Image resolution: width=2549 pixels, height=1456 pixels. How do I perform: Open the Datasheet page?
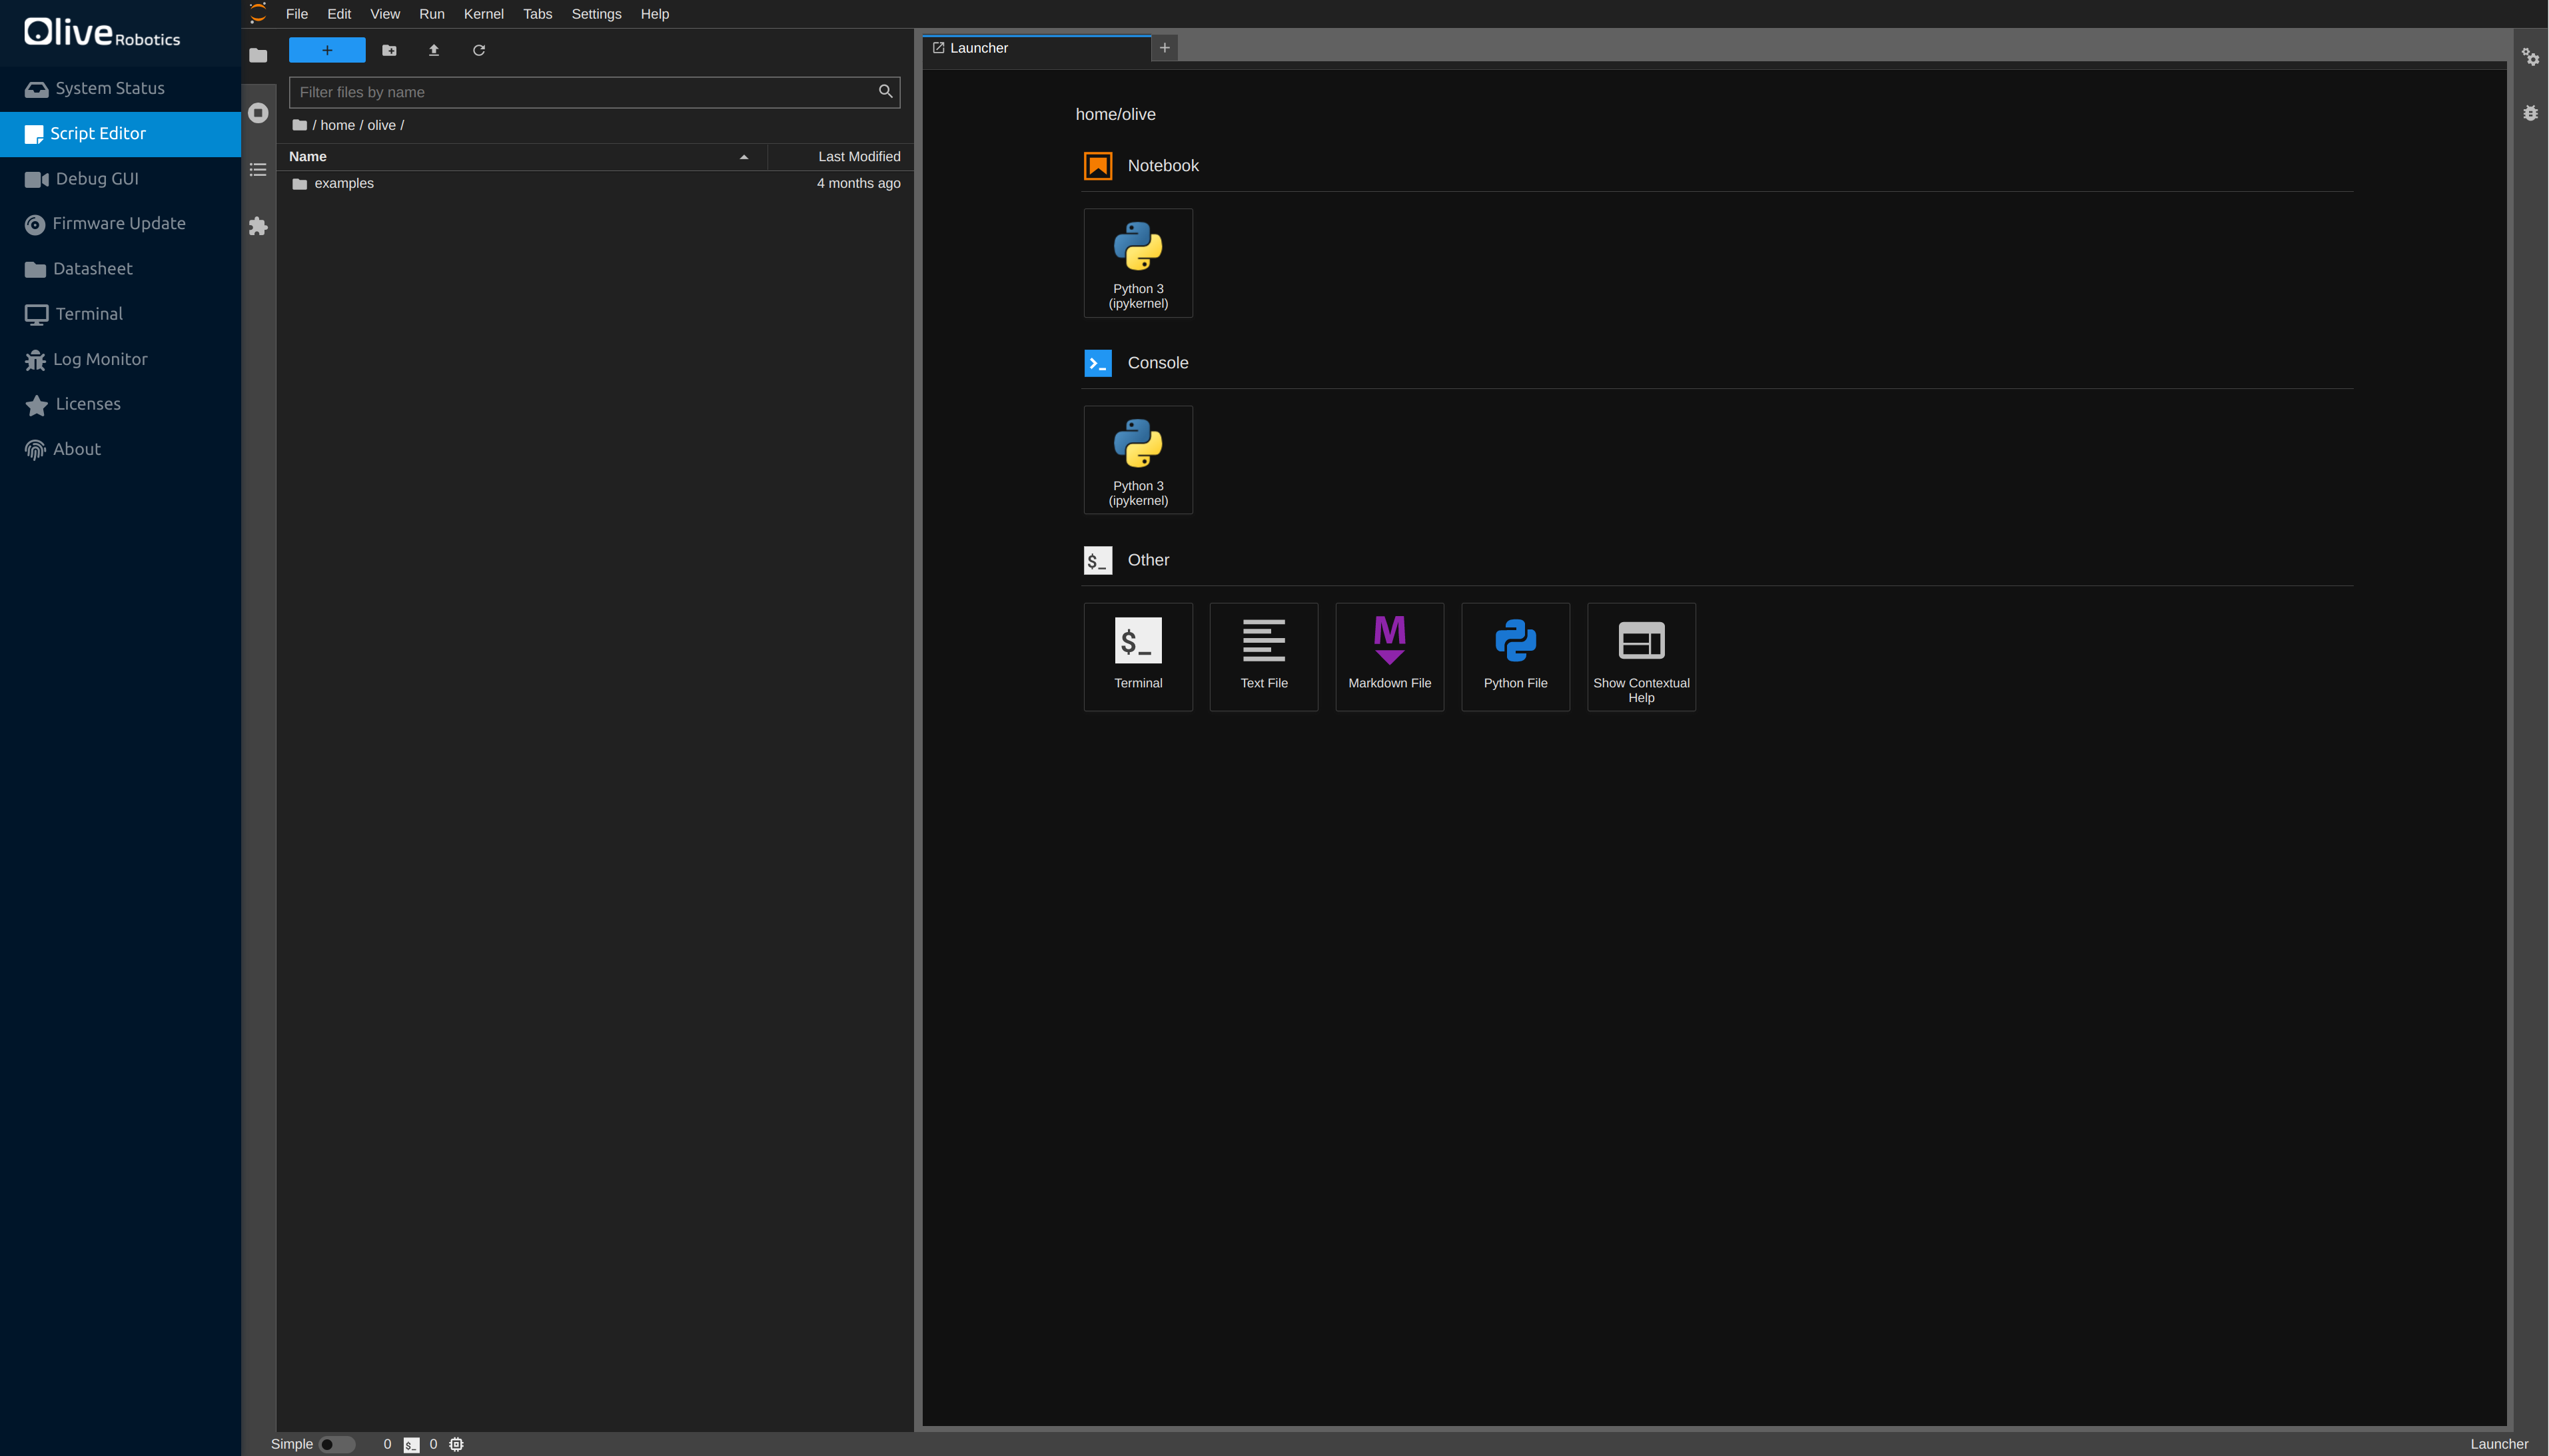click(120, 269)
